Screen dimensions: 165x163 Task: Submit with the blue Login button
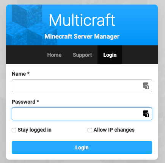(x=82, y=147)
